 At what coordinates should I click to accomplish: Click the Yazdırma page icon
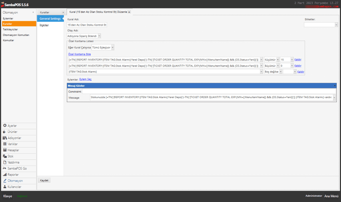click(5, 162)
